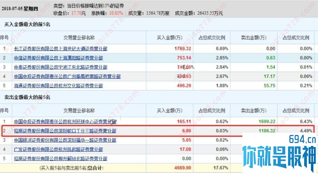Click sell amount 1186.32

[x=267, y=131]
